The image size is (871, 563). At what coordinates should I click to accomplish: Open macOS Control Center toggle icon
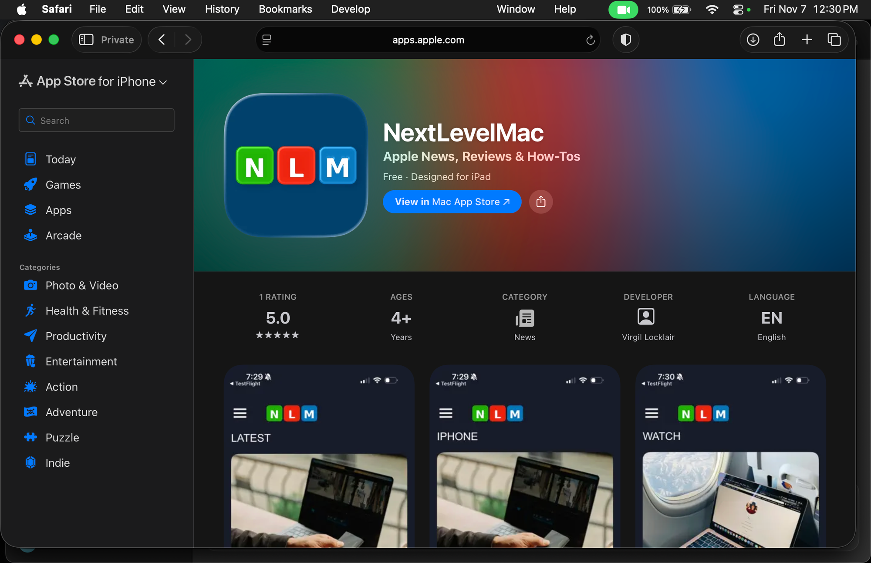[x=738, y=9]
